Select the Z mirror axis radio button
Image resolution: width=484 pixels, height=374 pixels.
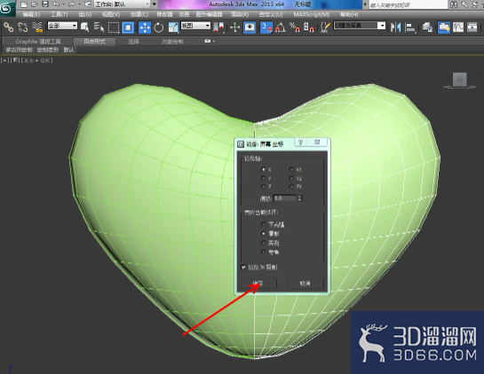point(263,186)
